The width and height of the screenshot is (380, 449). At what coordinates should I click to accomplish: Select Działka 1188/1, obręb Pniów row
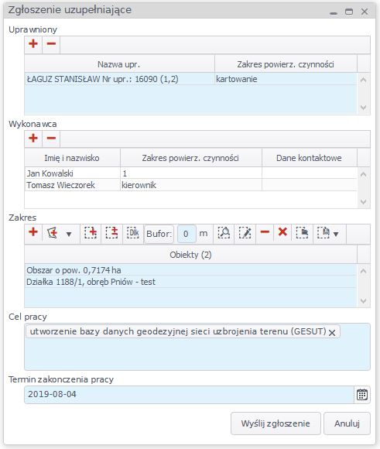pos(190,282)
